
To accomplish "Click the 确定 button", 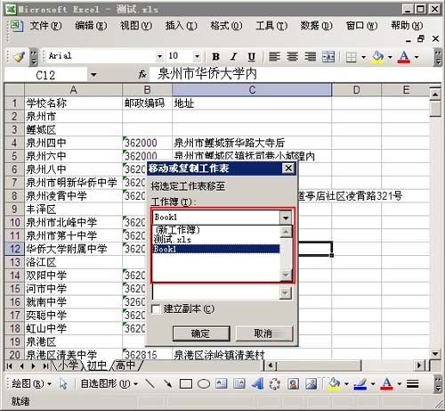I will coord(201,333).
